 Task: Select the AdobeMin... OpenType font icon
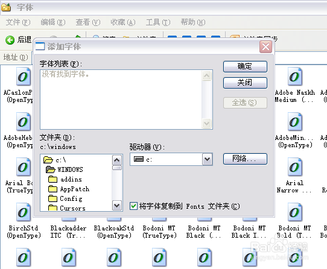[x=295, y=122]
